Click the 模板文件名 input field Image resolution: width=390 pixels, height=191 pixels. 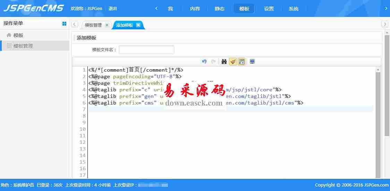(x=146, y=50)
